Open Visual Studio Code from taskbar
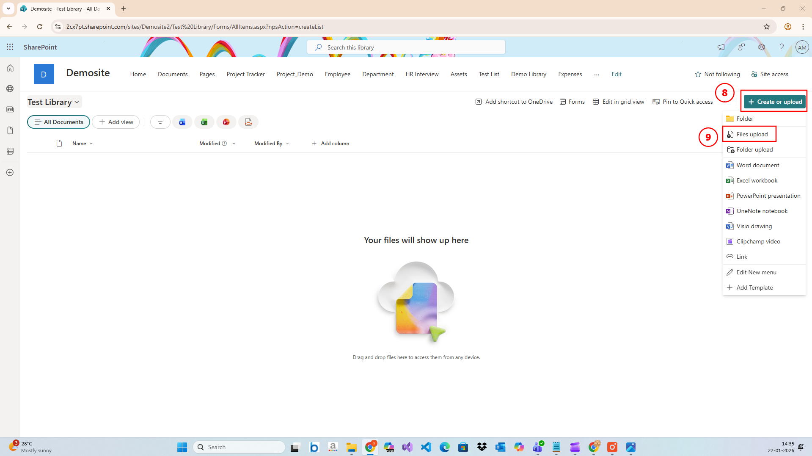The height and width of the screenshot is (456, 812). click(x=426, y=447)
